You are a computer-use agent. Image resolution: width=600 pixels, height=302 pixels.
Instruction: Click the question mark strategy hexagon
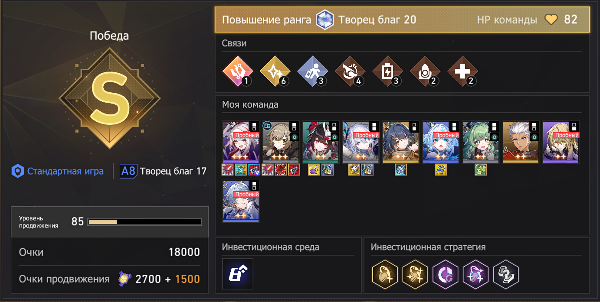506,274
